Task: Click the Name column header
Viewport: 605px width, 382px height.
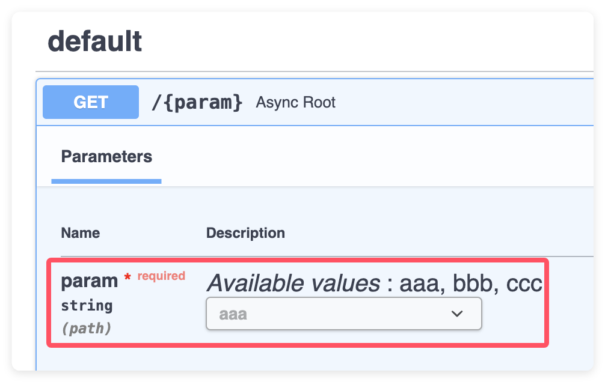Action: 80,232
